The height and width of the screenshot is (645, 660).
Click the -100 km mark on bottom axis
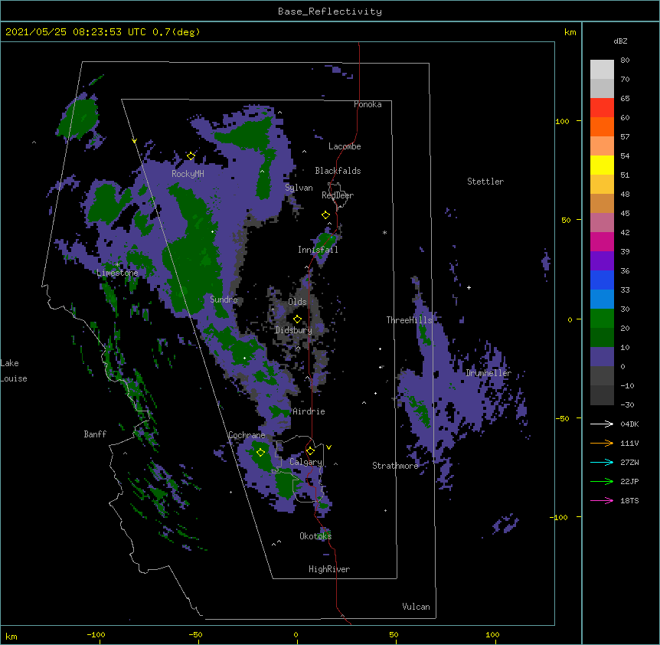coord(96,634)
